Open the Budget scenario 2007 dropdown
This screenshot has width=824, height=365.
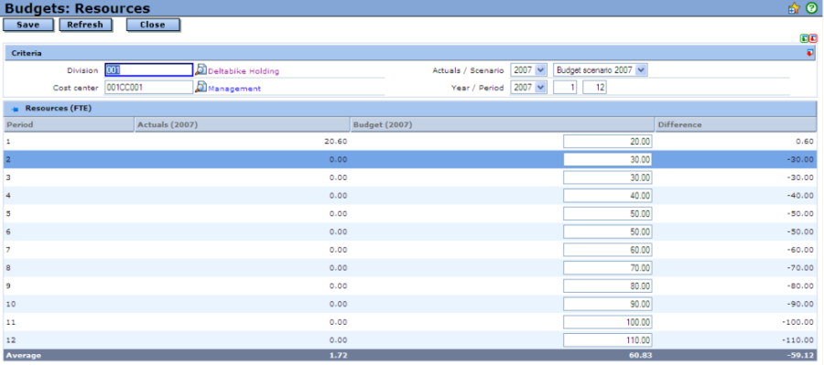[x=601, y=70]
